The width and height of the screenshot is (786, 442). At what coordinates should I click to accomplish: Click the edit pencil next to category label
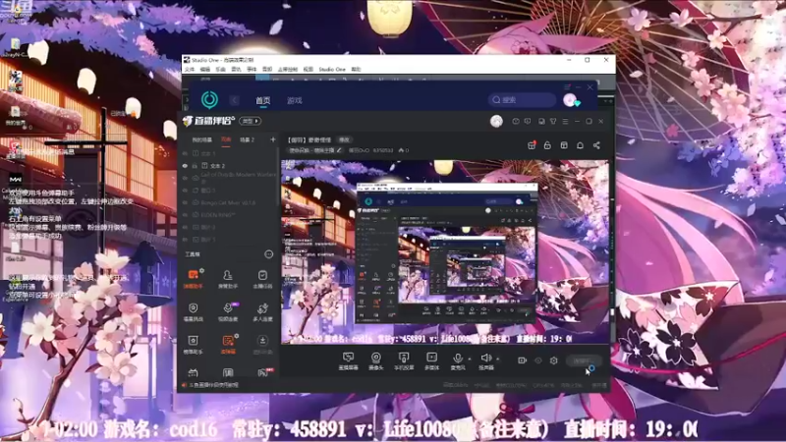coord(339,150)
